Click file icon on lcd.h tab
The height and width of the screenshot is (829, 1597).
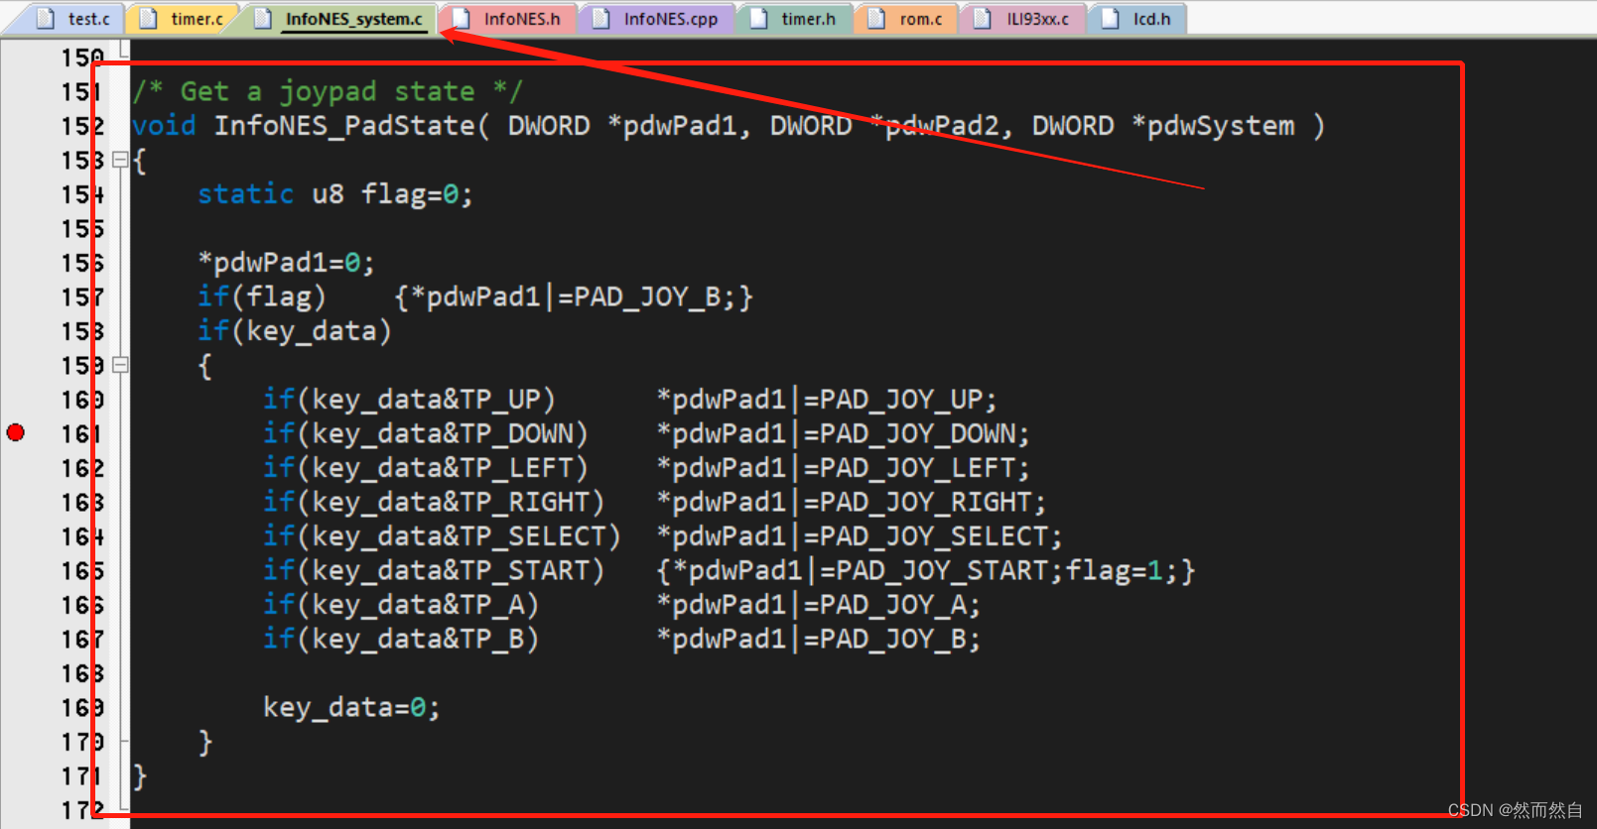[x=1112, y=19]
